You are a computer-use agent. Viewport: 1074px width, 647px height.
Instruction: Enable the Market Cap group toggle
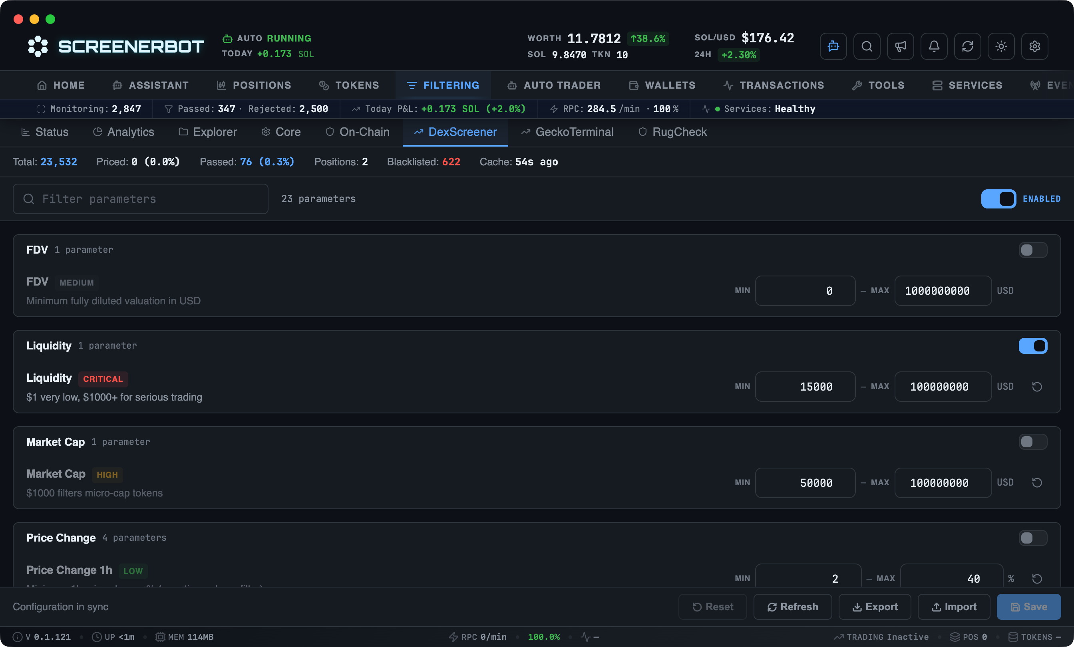pos(1032,441)
